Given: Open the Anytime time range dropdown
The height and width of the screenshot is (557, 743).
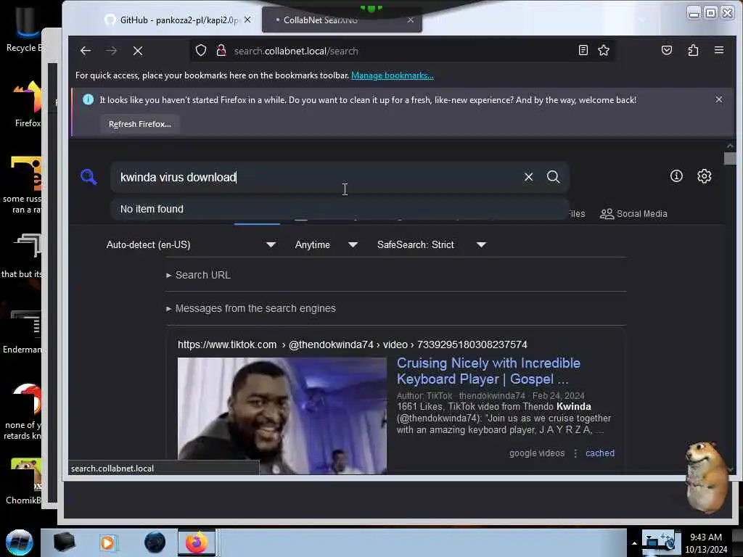Looking at the screenshot, I should coord(326,245).
